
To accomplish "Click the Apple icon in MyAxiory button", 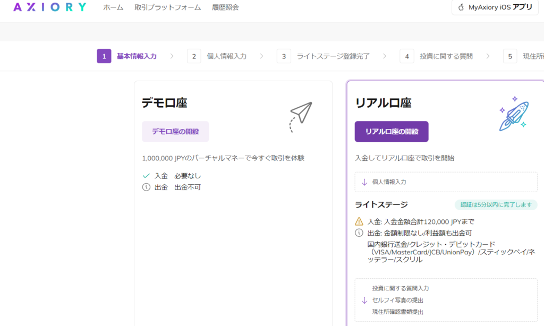I will [461, 7].
